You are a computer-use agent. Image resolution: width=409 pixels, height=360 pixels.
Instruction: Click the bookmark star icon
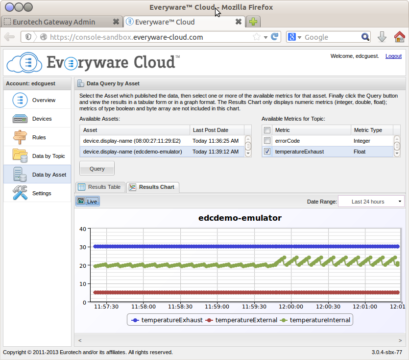[x=257, y=37]
